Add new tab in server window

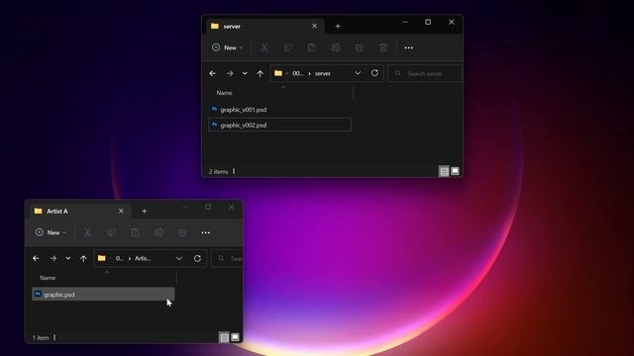[x=338, y=27]
